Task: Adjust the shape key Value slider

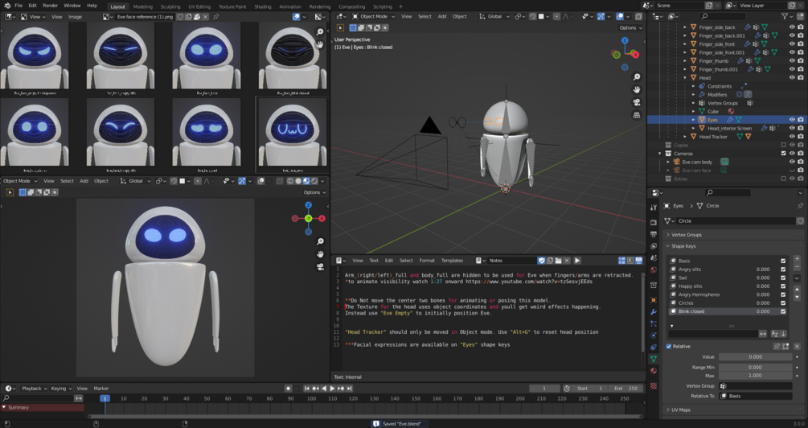Action: pyautogui.click(x=755, y=357)
